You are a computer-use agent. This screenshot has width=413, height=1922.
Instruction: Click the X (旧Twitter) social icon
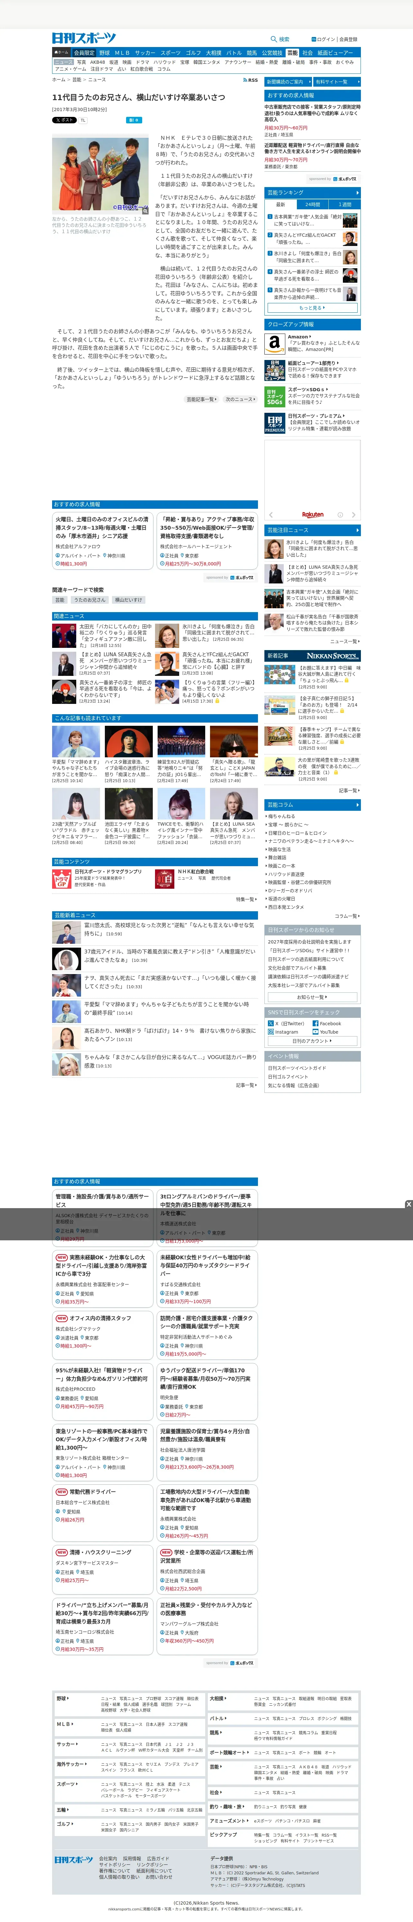coord(271,1023)
